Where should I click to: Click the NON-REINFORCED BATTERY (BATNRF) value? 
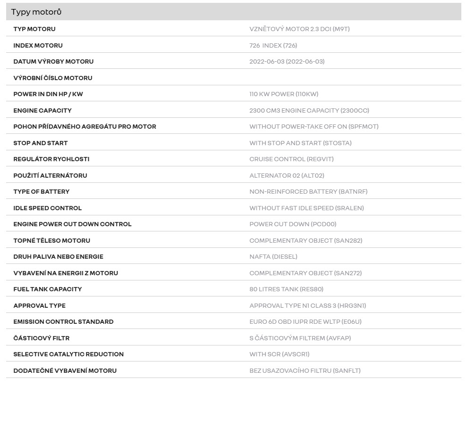(308, 191)
